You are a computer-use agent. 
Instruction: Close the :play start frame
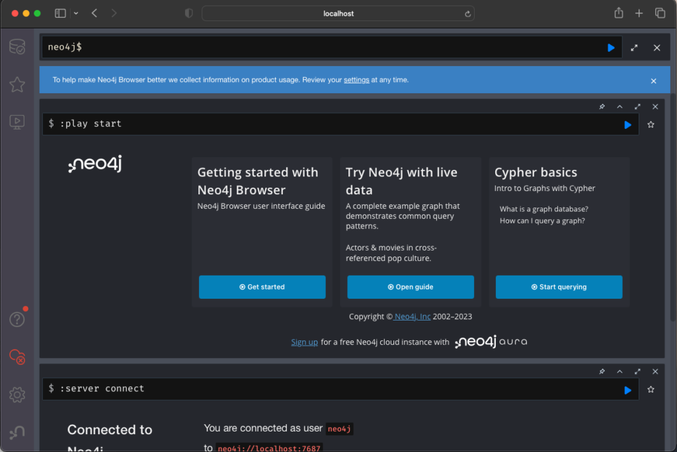[x=655, y=106]
